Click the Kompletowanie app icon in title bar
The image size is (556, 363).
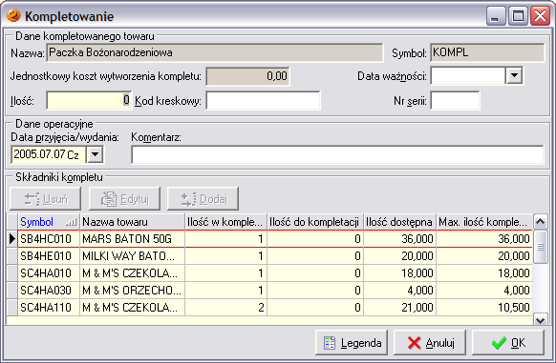pyautogui.click(x=13, y=15)
